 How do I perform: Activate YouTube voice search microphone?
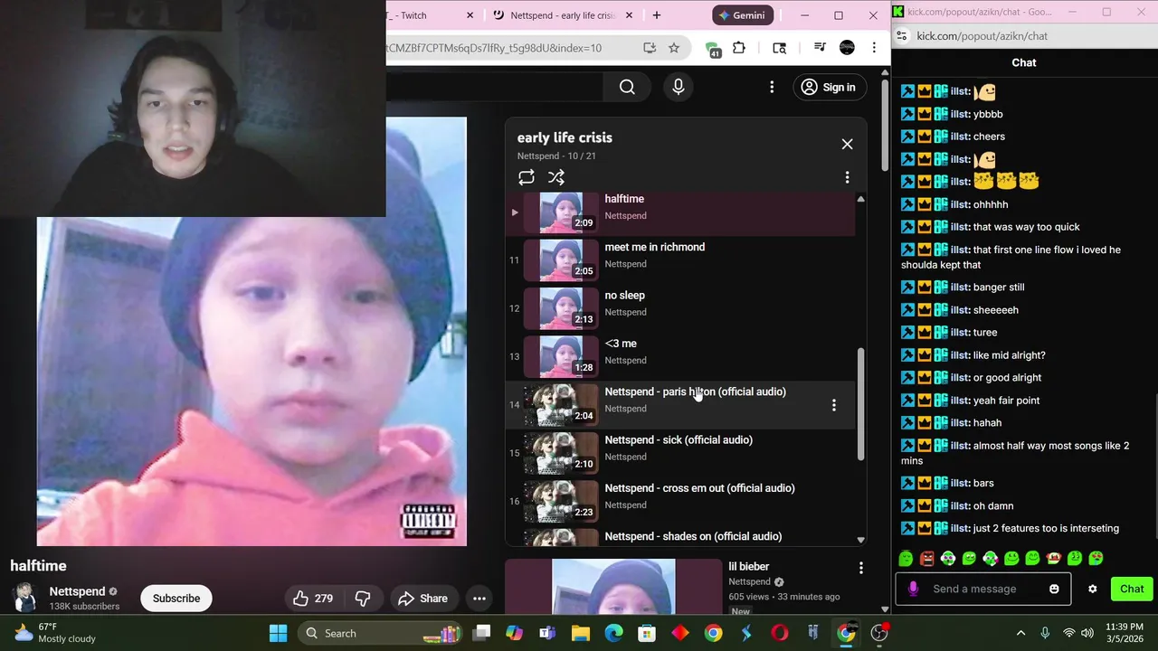679,87
